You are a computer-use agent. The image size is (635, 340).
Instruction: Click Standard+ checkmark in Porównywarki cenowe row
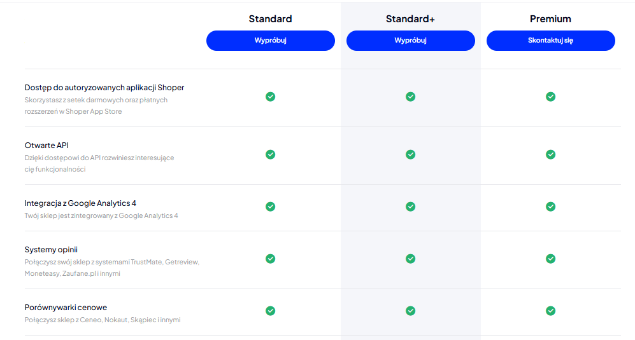[411, 311]
